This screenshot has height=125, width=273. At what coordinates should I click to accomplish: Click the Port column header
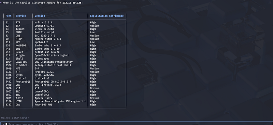pos(9,16)
